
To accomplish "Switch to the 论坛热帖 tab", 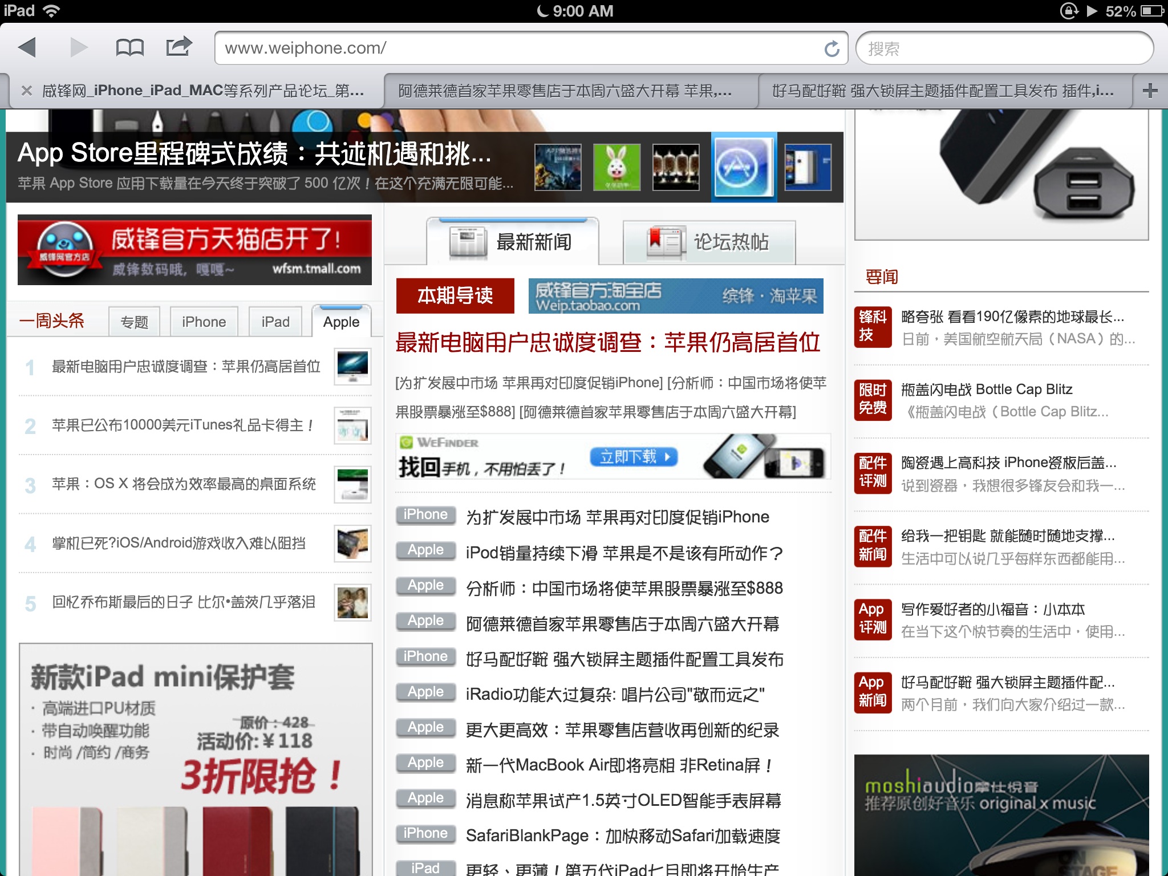I will (709, 242).
